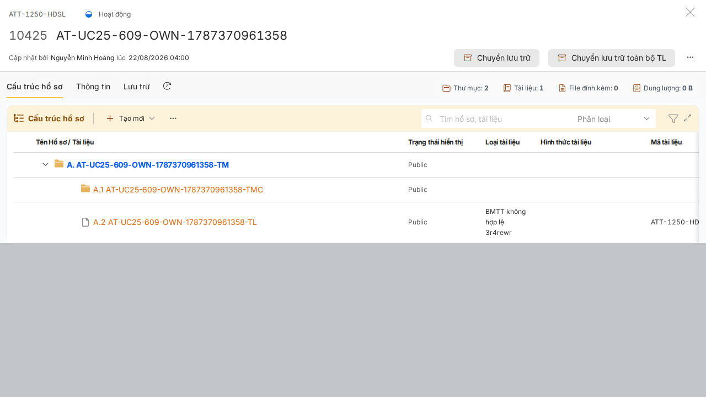706x397 pixels.
Task: Click the Dung lượng storage icon
Action: 637,88
